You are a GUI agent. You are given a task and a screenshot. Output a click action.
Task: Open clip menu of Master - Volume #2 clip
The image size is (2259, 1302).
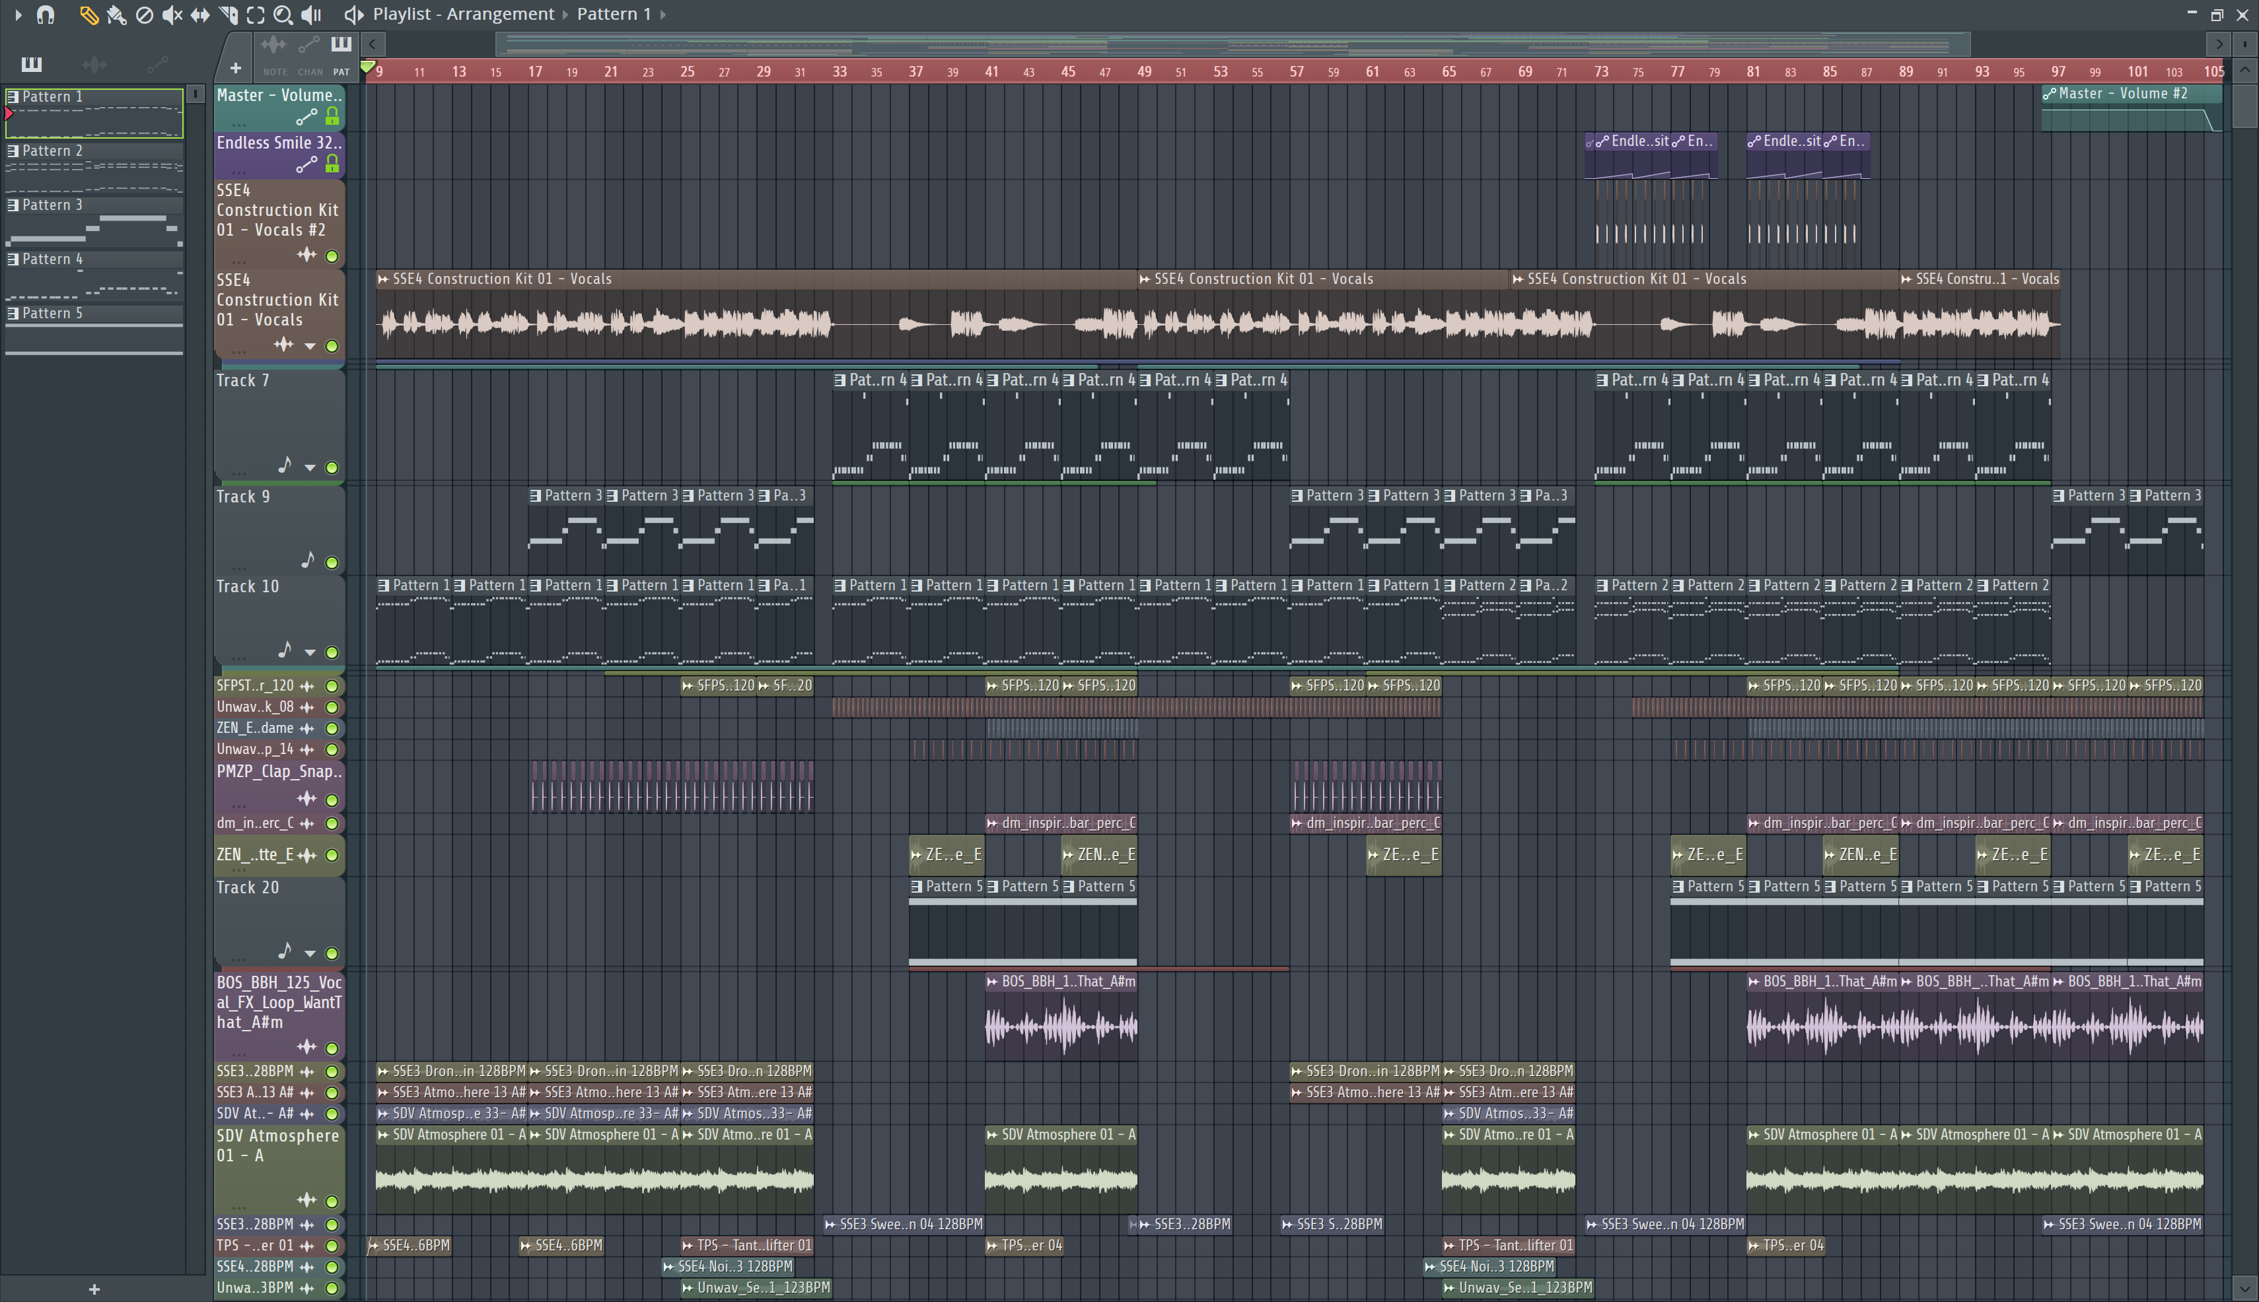[2050, 94]
